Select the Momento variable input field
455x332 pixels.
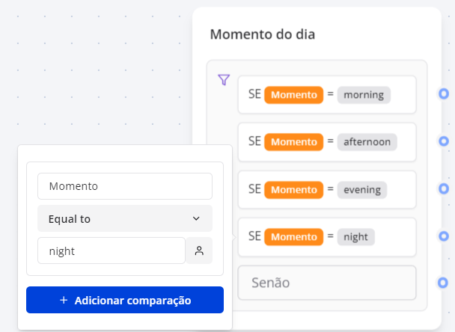tap(124, 186)
